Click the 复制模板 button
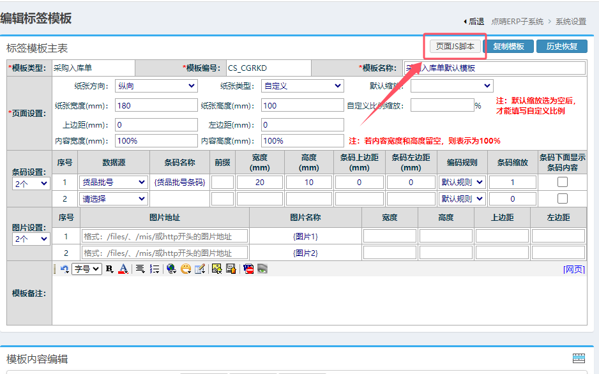Screen dimensions: 599x374 (x=508, y=46)
